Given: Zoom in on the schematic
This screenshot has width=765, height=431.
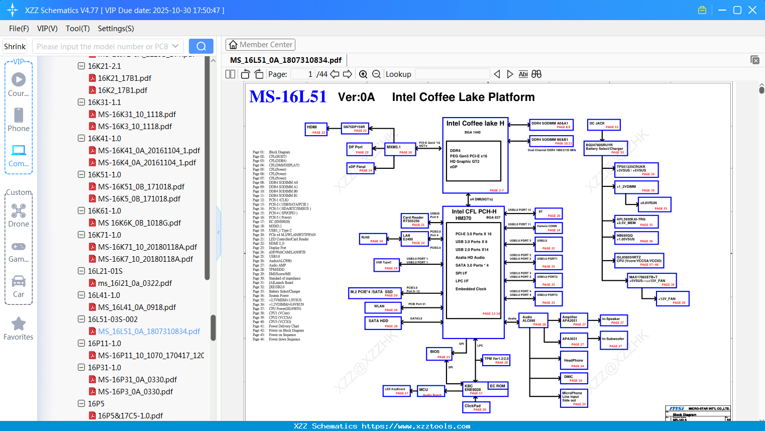Looking at the screenshot, I should pyautogui.click(x=363, y=74).
